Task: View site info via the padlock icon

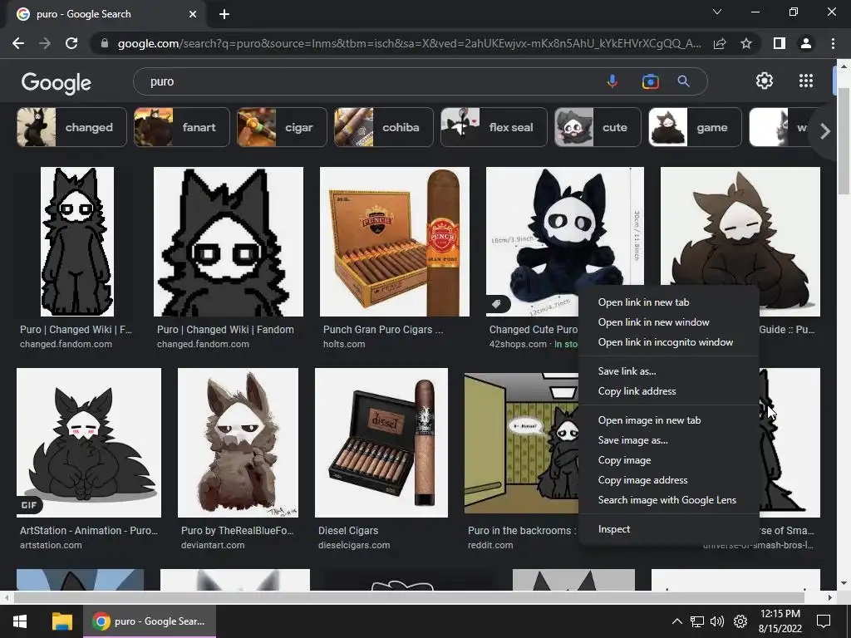Action: click(x=105, y=43)
